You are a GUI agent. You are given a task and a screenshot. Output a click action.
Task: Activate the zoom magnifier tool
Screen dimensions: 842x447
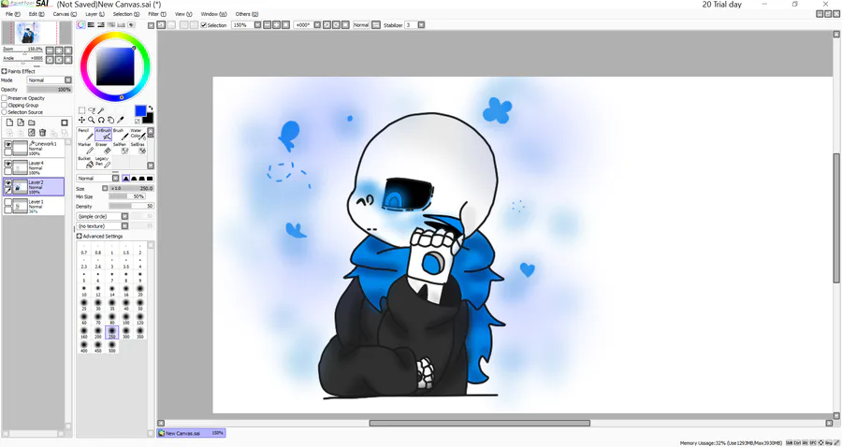pyautogui.click(x=92, y=121)
